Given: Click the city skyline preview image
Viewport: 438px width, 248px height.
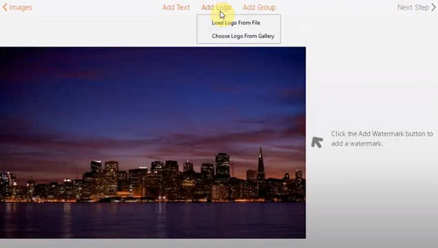Looking at the screenshot, I should point(153,142).
